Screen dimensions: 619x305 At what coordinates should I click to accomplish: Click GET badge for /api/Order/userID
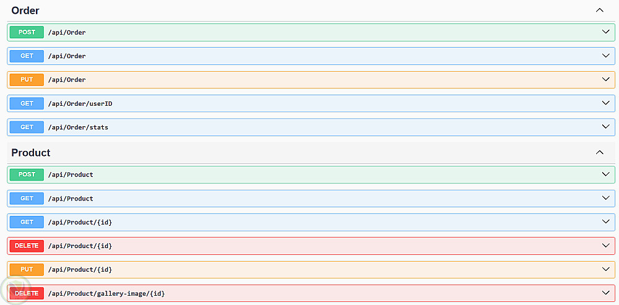click(27, 103)
